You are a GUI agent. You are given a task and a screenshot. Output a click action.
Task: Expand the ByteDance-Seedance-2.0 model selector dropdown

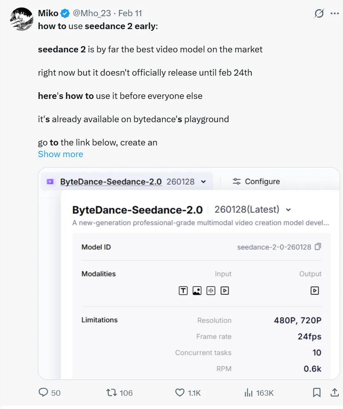203,182
